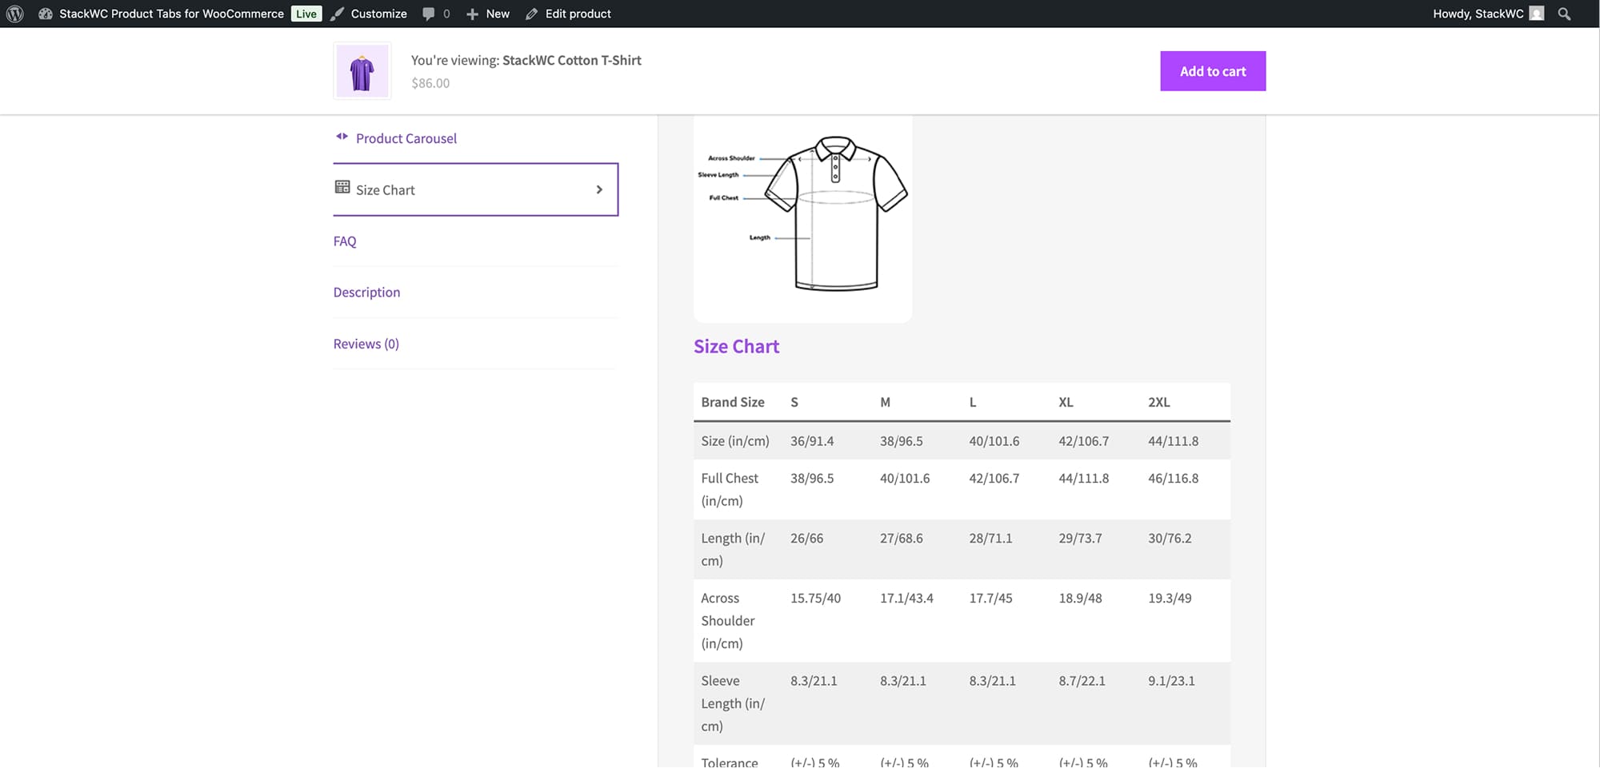Click the Live status badge
Screen dimensions: 1600x768
(x=306, y=14)
